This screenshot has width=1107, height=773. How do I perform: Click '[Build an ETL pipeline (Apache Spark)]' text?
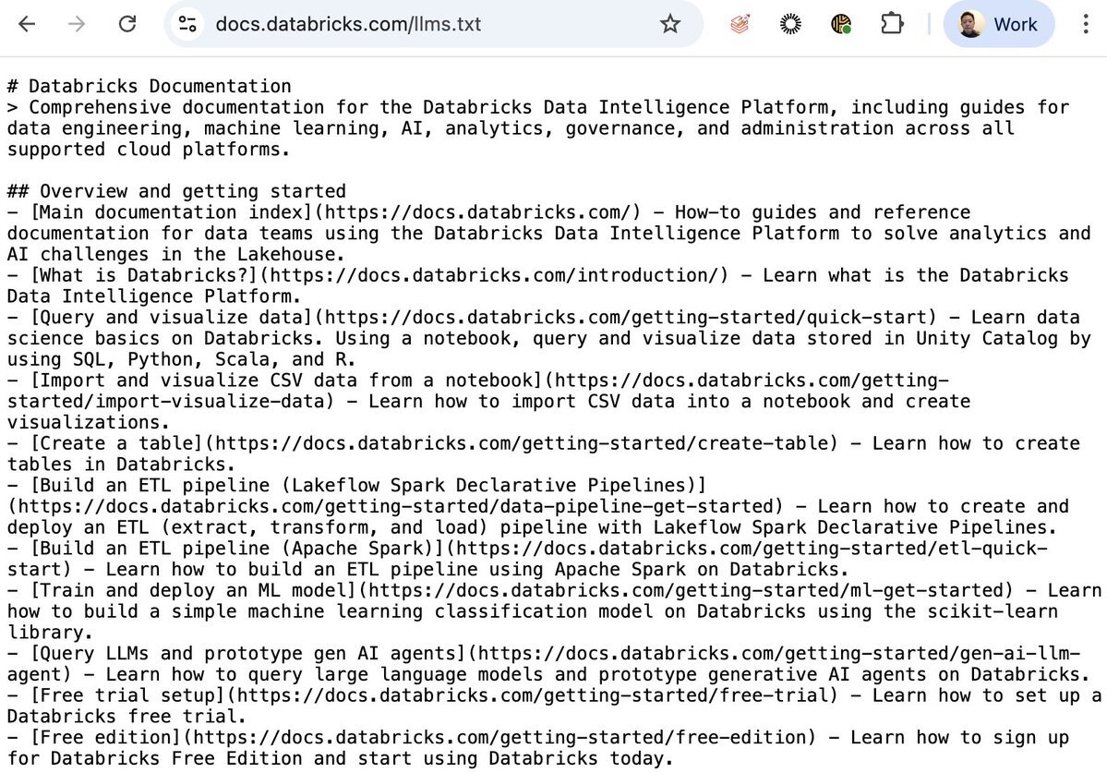pyautogui.click(x=236, y=549)
